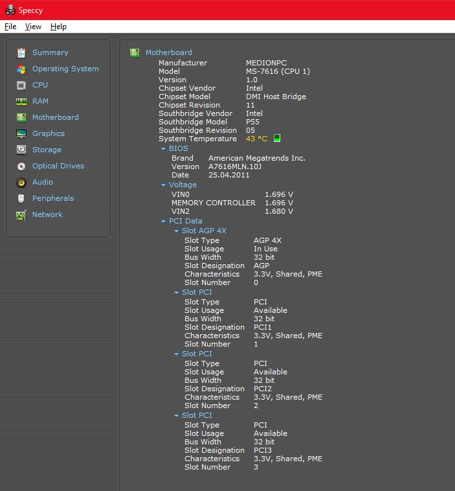The height and width of the screenshot is (491, 455).
Task: Click the VIN2 value 1.680 V
Action: click(279, 211)
